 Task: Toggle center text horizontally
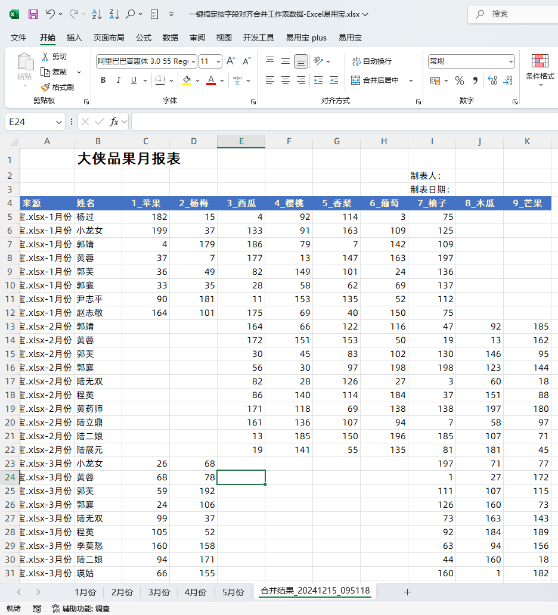(x=286, y=80)
